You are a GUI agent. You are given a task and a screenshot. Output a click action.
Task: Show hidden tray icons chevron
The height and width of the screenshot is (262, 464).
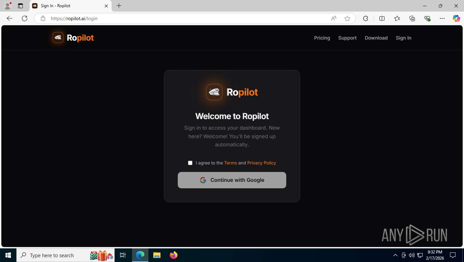pos(395,255)
